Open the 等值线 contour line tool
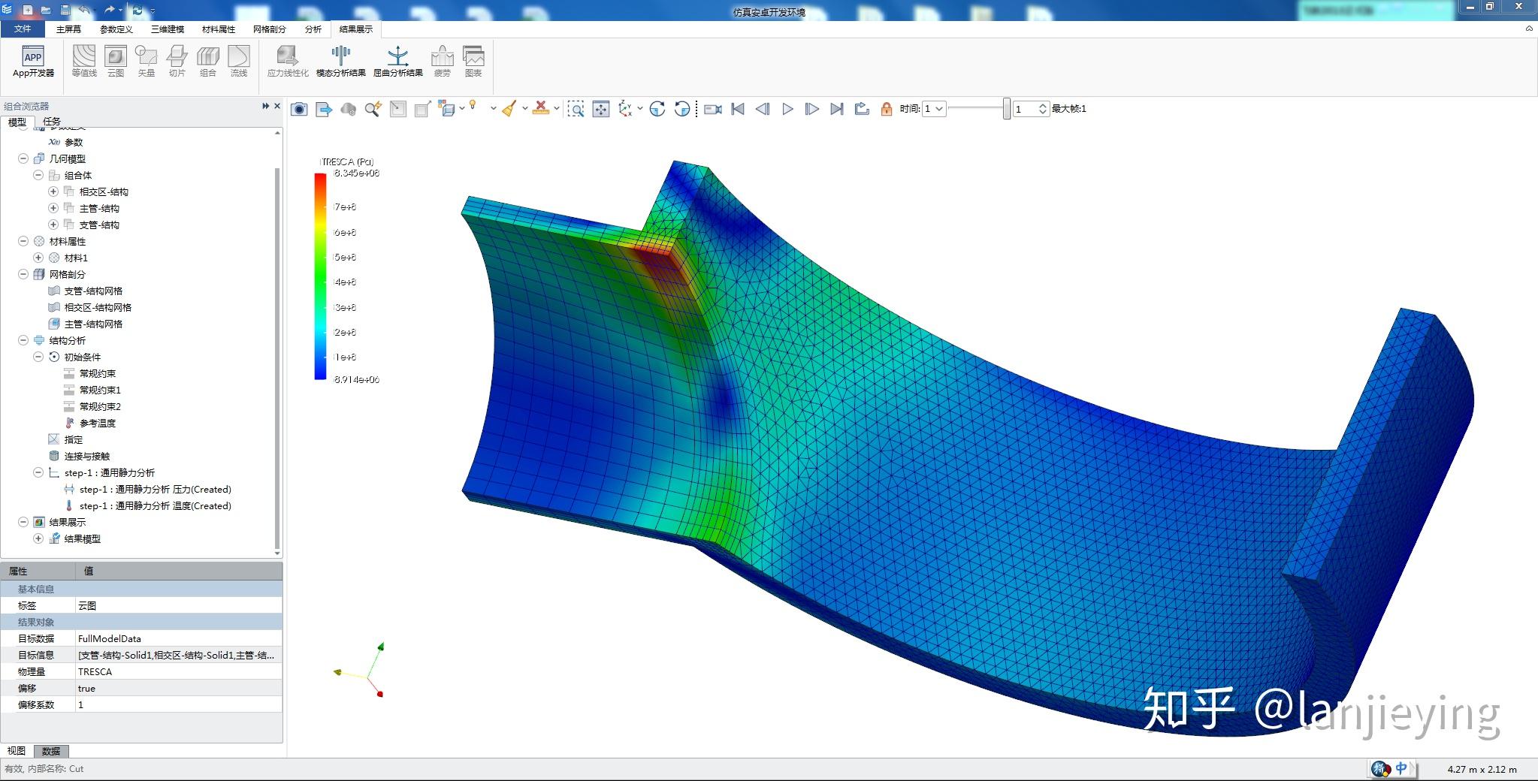 (85, 60)
